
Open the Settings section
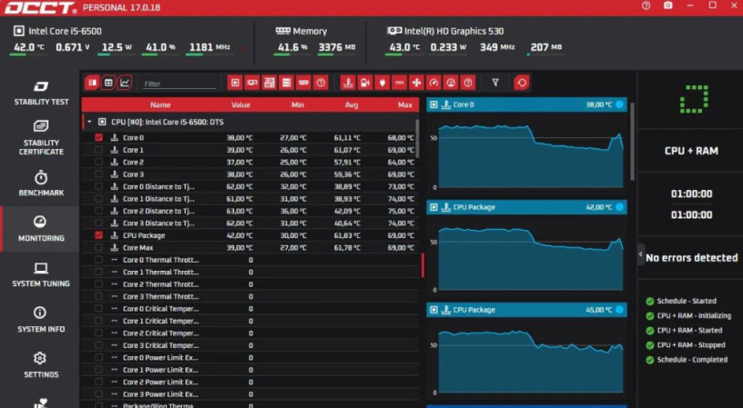[41, 365]
